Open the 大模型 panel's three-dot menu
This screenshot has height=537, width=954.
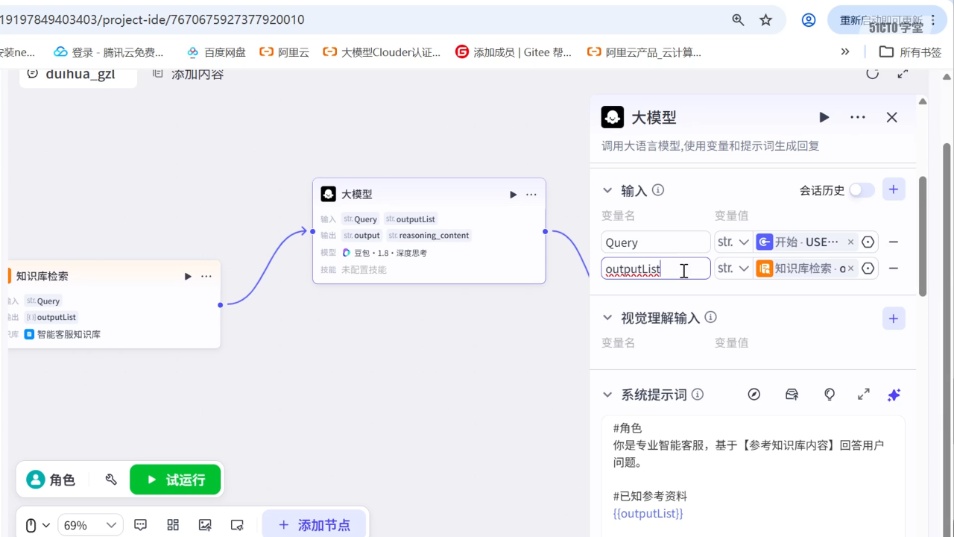tap(858, 117)
